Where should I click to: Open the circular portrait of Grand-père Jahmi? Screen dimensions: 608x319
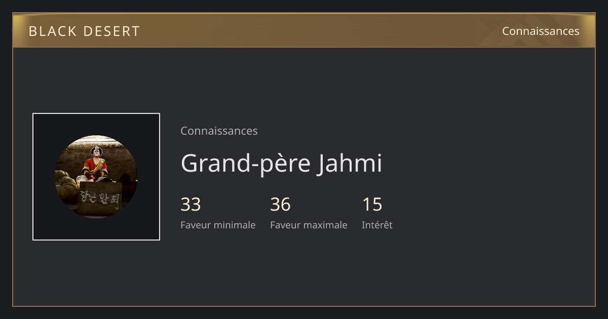click(96, 177)
